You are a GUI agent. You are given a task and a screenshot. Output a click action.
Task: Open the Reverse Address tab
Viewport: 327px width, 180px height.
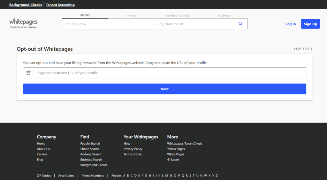178,16
